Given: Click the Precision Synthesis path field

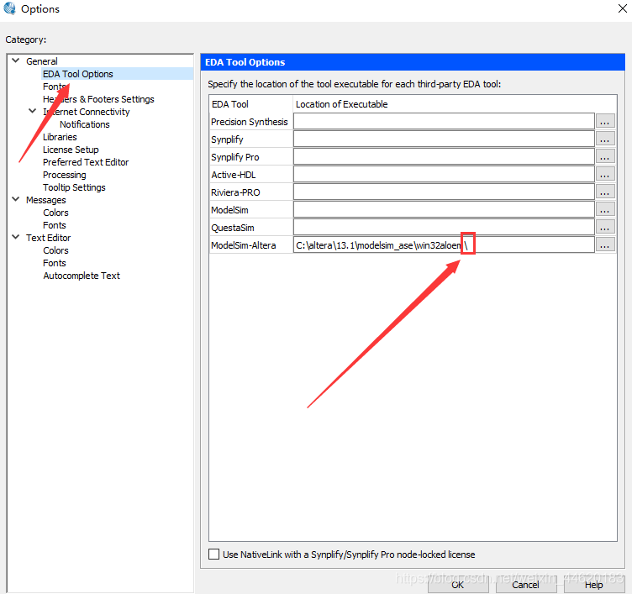Looking at the screenshot, I should click(444, 121).
